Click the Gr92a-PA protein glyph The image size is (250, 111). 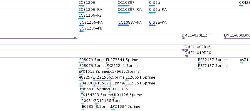click(152, 25)
